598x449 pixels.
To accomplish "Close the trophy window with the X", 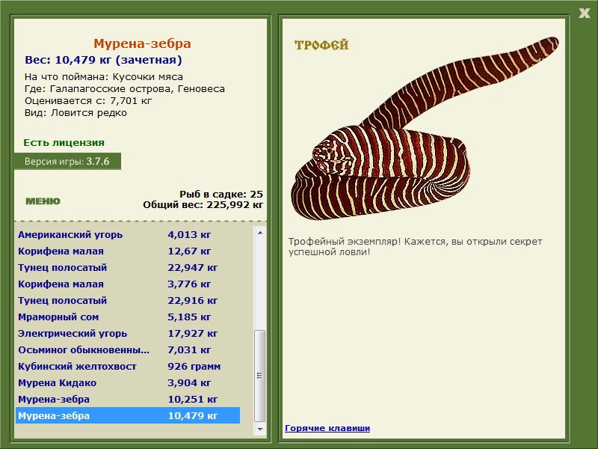I will [x=584, y=13].
